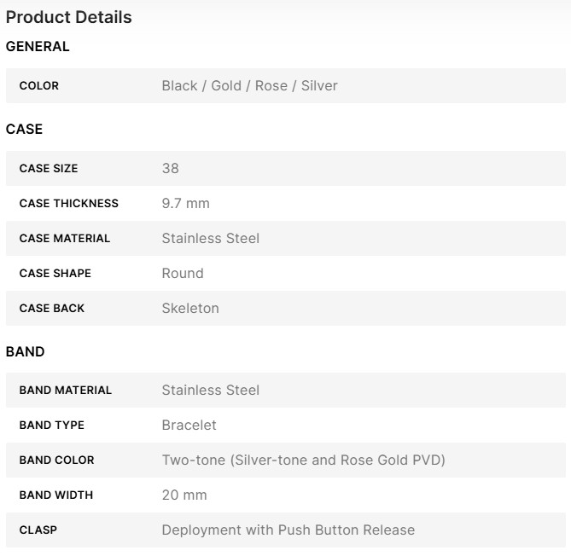571x556 pixels.
Task: Click the Skeleton case back value
Action: (x=190, y=309)
